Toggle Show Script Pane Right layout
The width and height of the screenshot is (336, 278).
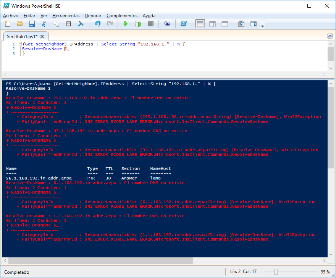pos(212,23)
